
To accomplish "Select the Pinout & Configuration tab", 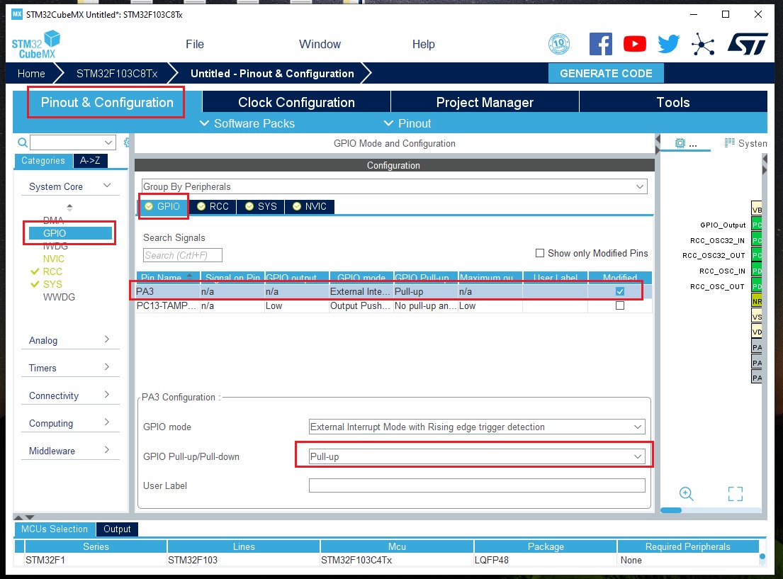I will 107,102.
